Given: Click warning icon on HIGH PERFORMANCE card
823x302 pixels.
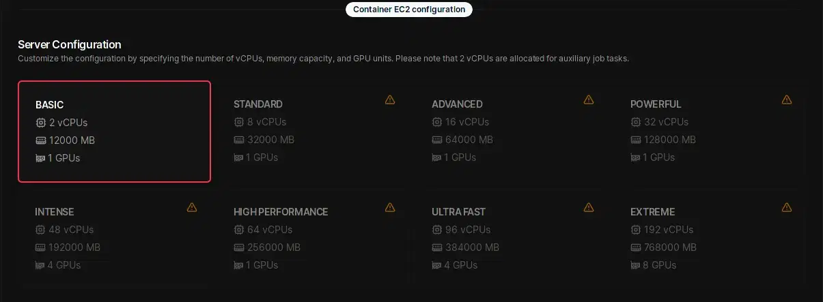Looking at the screenshot, I should [390, 207].
